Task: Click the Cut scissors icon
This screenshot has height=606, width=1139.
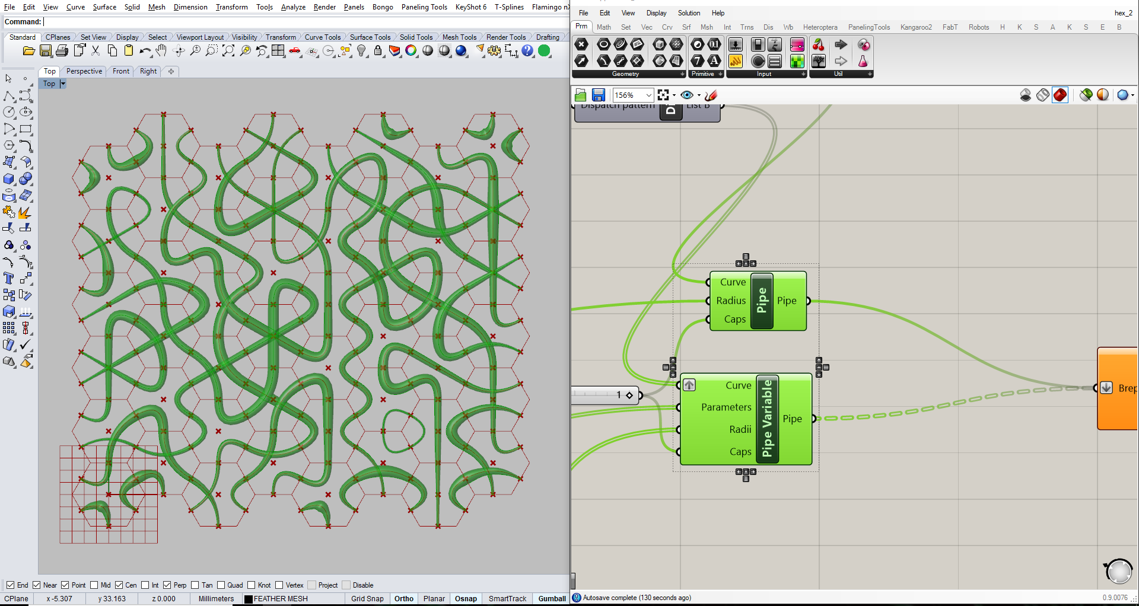Action: [x=96, y=51]
